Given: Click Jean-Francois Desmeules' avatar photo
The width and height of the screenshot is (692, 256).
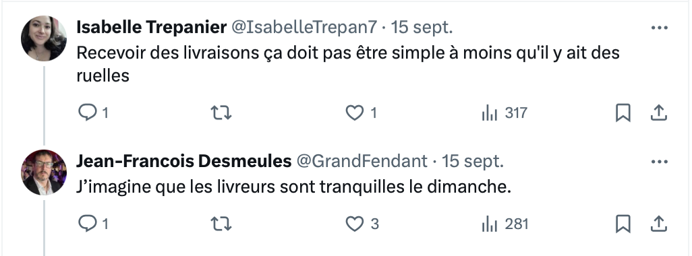Looking at the screenshot, I should pyautogui.click(x=44, y=172).
